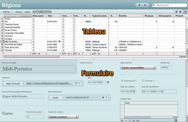Open the calendar picker next to MàJ date
Viewport: 188px width, 122px height.
coord(108,82)
